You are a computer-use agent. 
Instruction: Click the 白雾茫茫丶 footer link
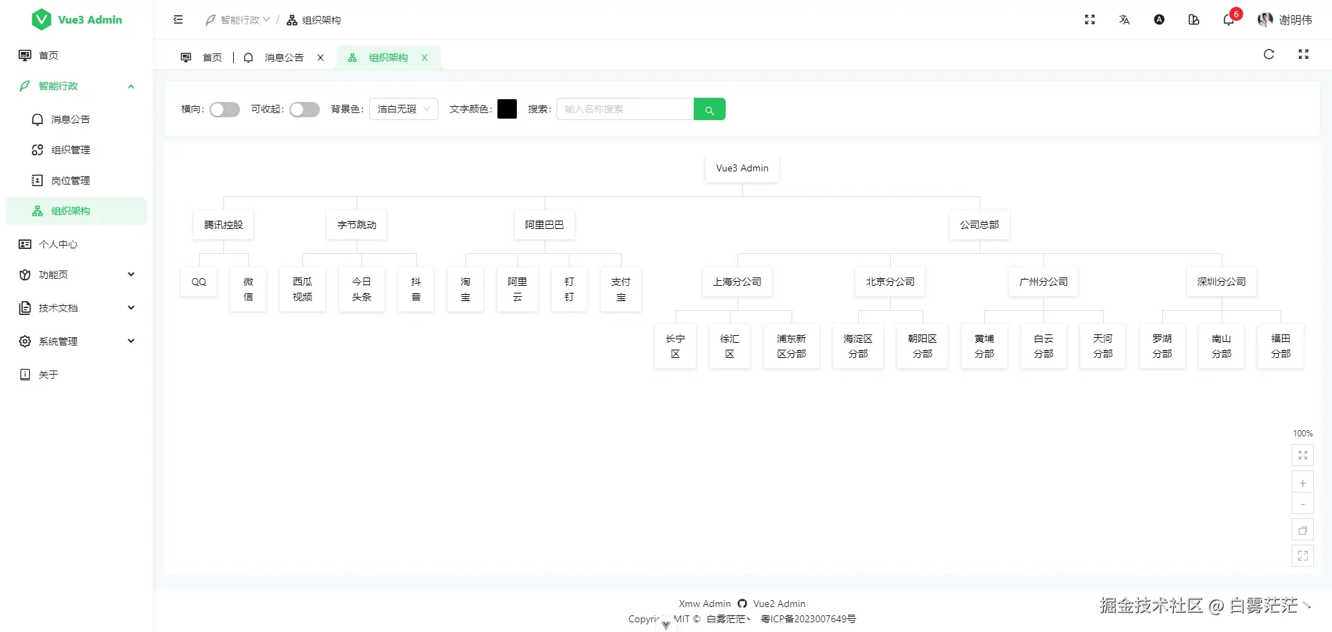728,619
